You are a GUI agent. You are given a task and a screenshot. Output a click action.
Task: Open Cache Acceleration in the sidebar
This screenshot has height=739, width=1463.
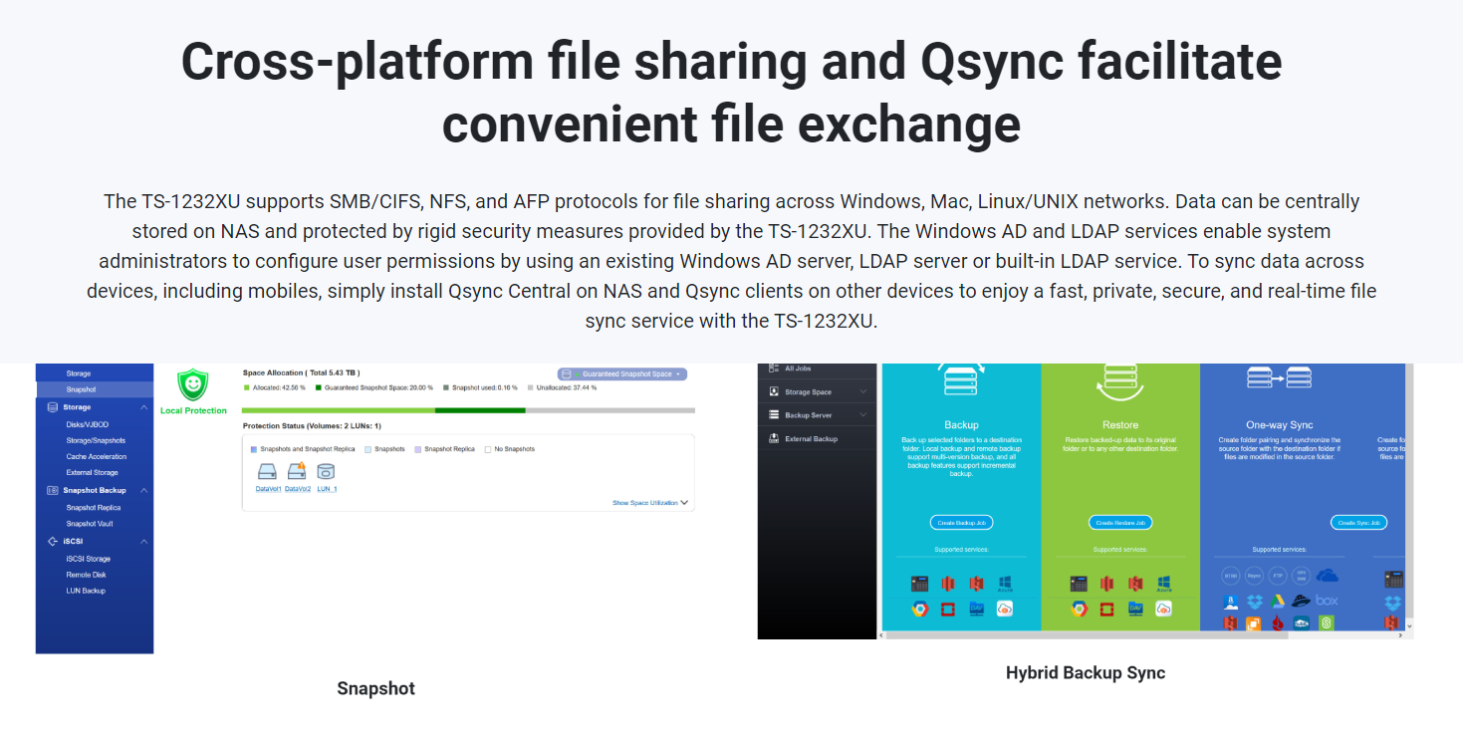(x=95, y=456)
